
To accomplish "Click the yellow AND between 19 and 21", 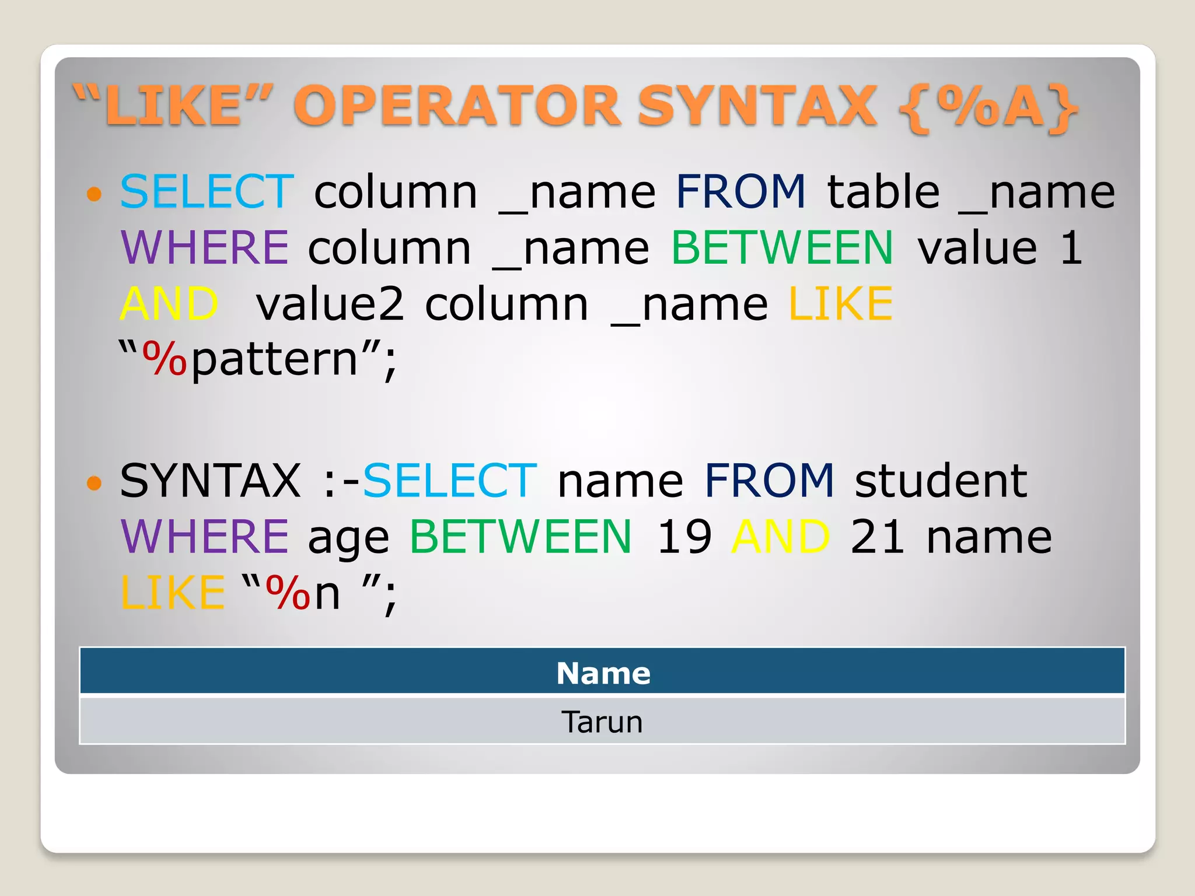I will pos(781,537).
